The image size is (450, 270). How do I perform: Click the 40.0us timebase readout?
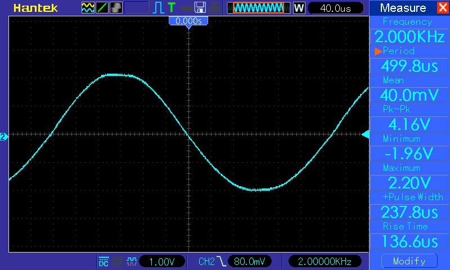tap(335, 8)
